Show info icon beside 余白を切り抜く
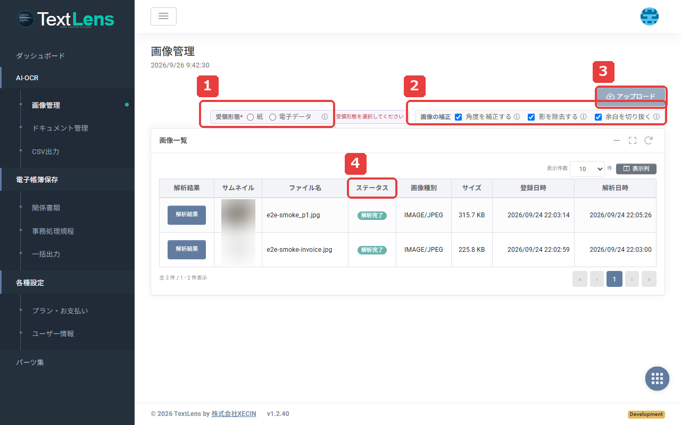This screenshot has width=681, height=425. (x=657, y=117)
